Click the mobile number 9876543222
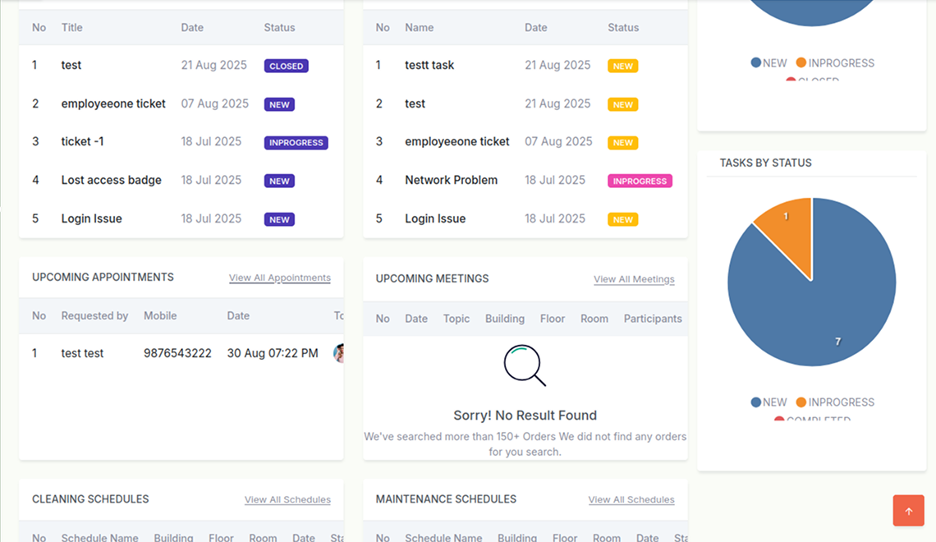Image resolution: width=936 pixels, height=542 pixels. (177, 353)
